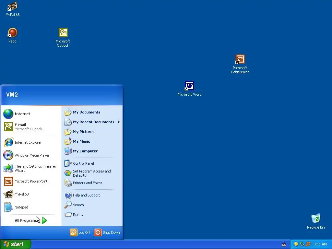This screenshot has width=332, height=249.
Task: Click the My Pictures label
Action: (84, 132)
